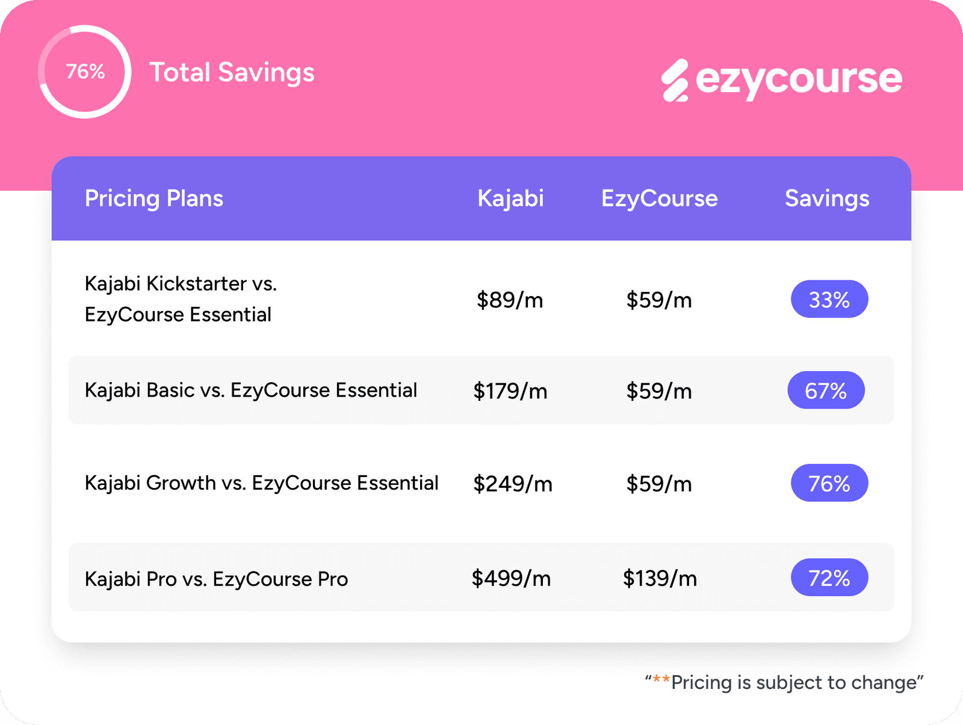Click the 72% savings badge

829,578
